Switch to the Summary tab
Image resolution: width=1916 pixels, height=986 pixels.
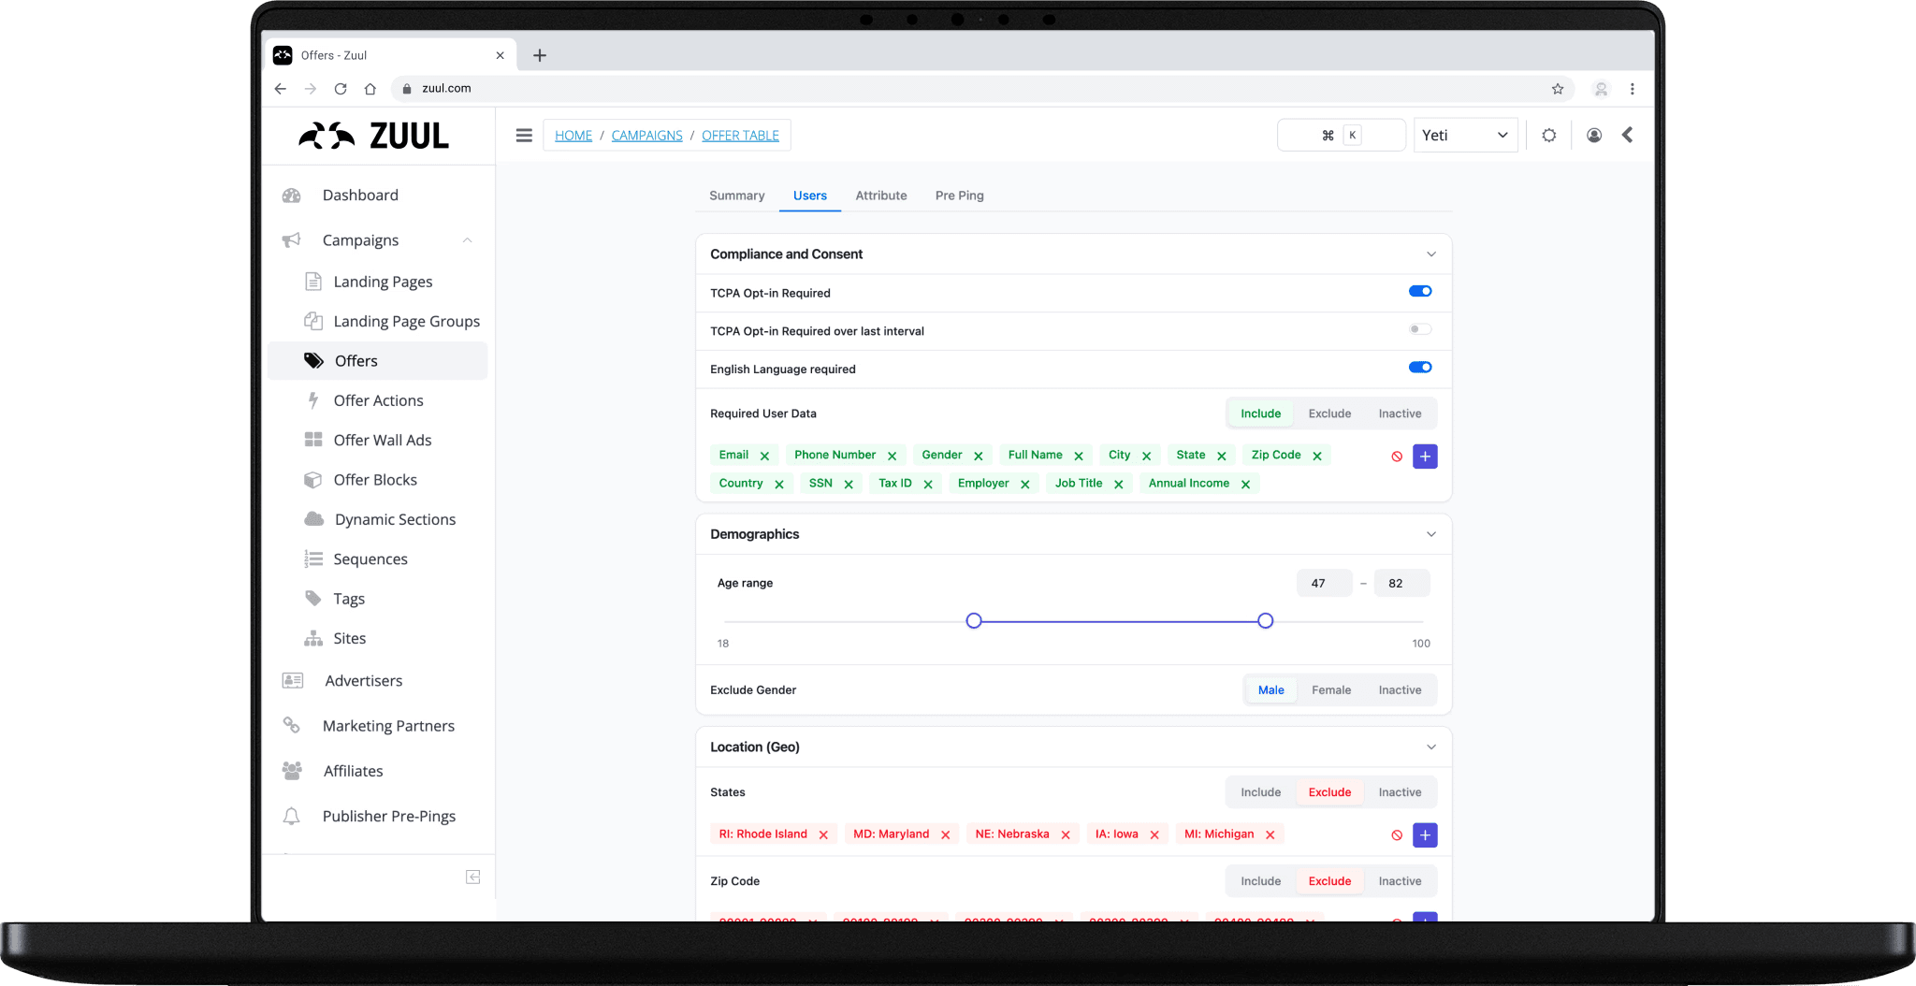tap(737, 196)
